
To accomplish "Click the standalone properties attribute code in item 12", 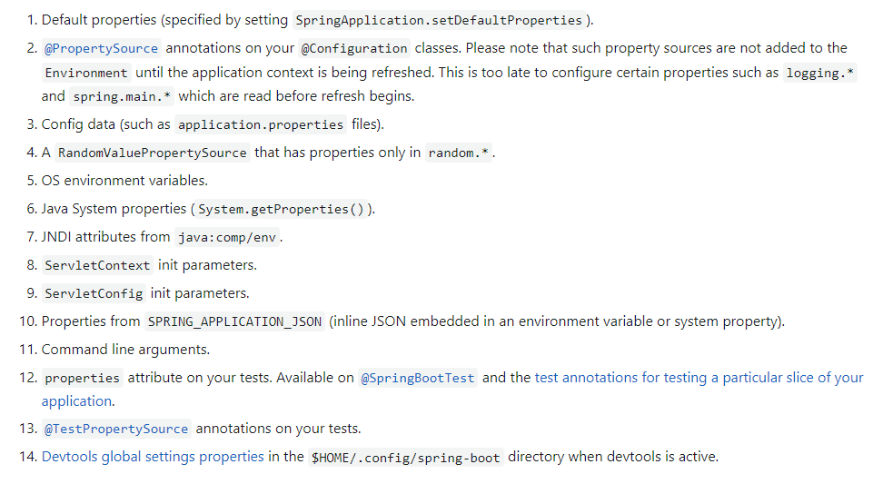I will 82,379.
